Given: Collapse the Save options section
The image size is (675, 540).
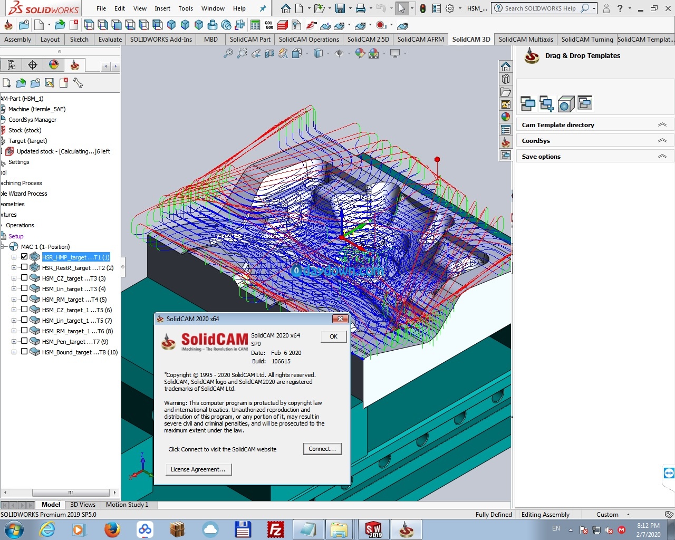Looking at the screenshot, I should (x=662, y=157).
